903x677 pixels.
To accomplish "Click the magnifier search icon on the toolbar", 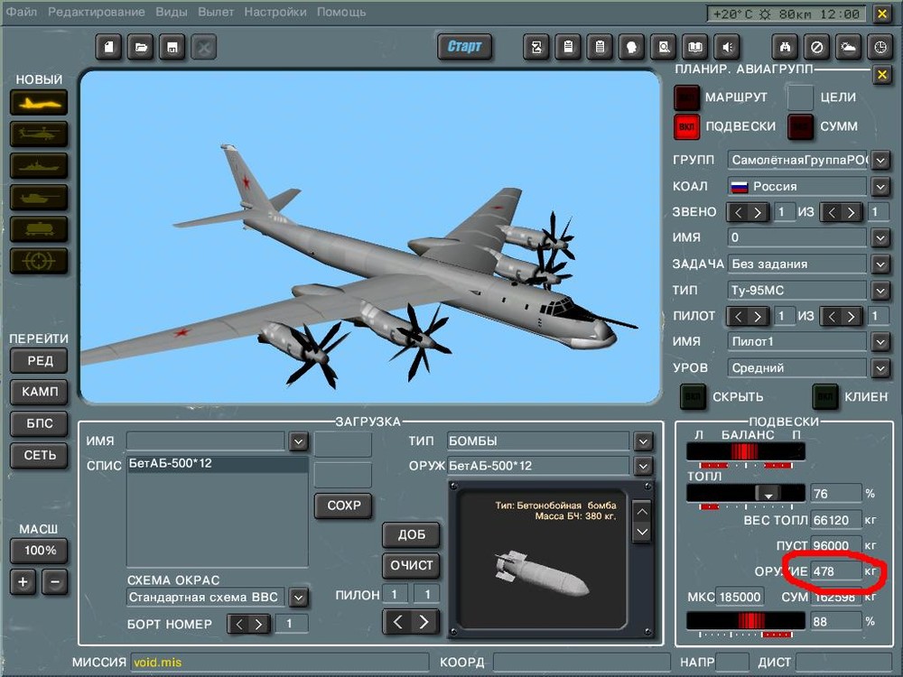I will 663,46.
